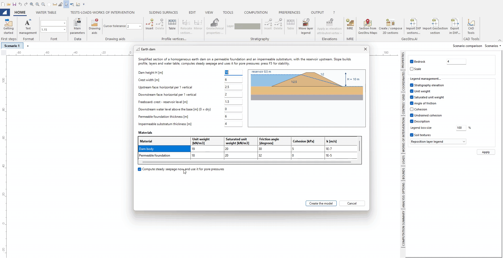Click Move layer legend icon

[306, 26]
